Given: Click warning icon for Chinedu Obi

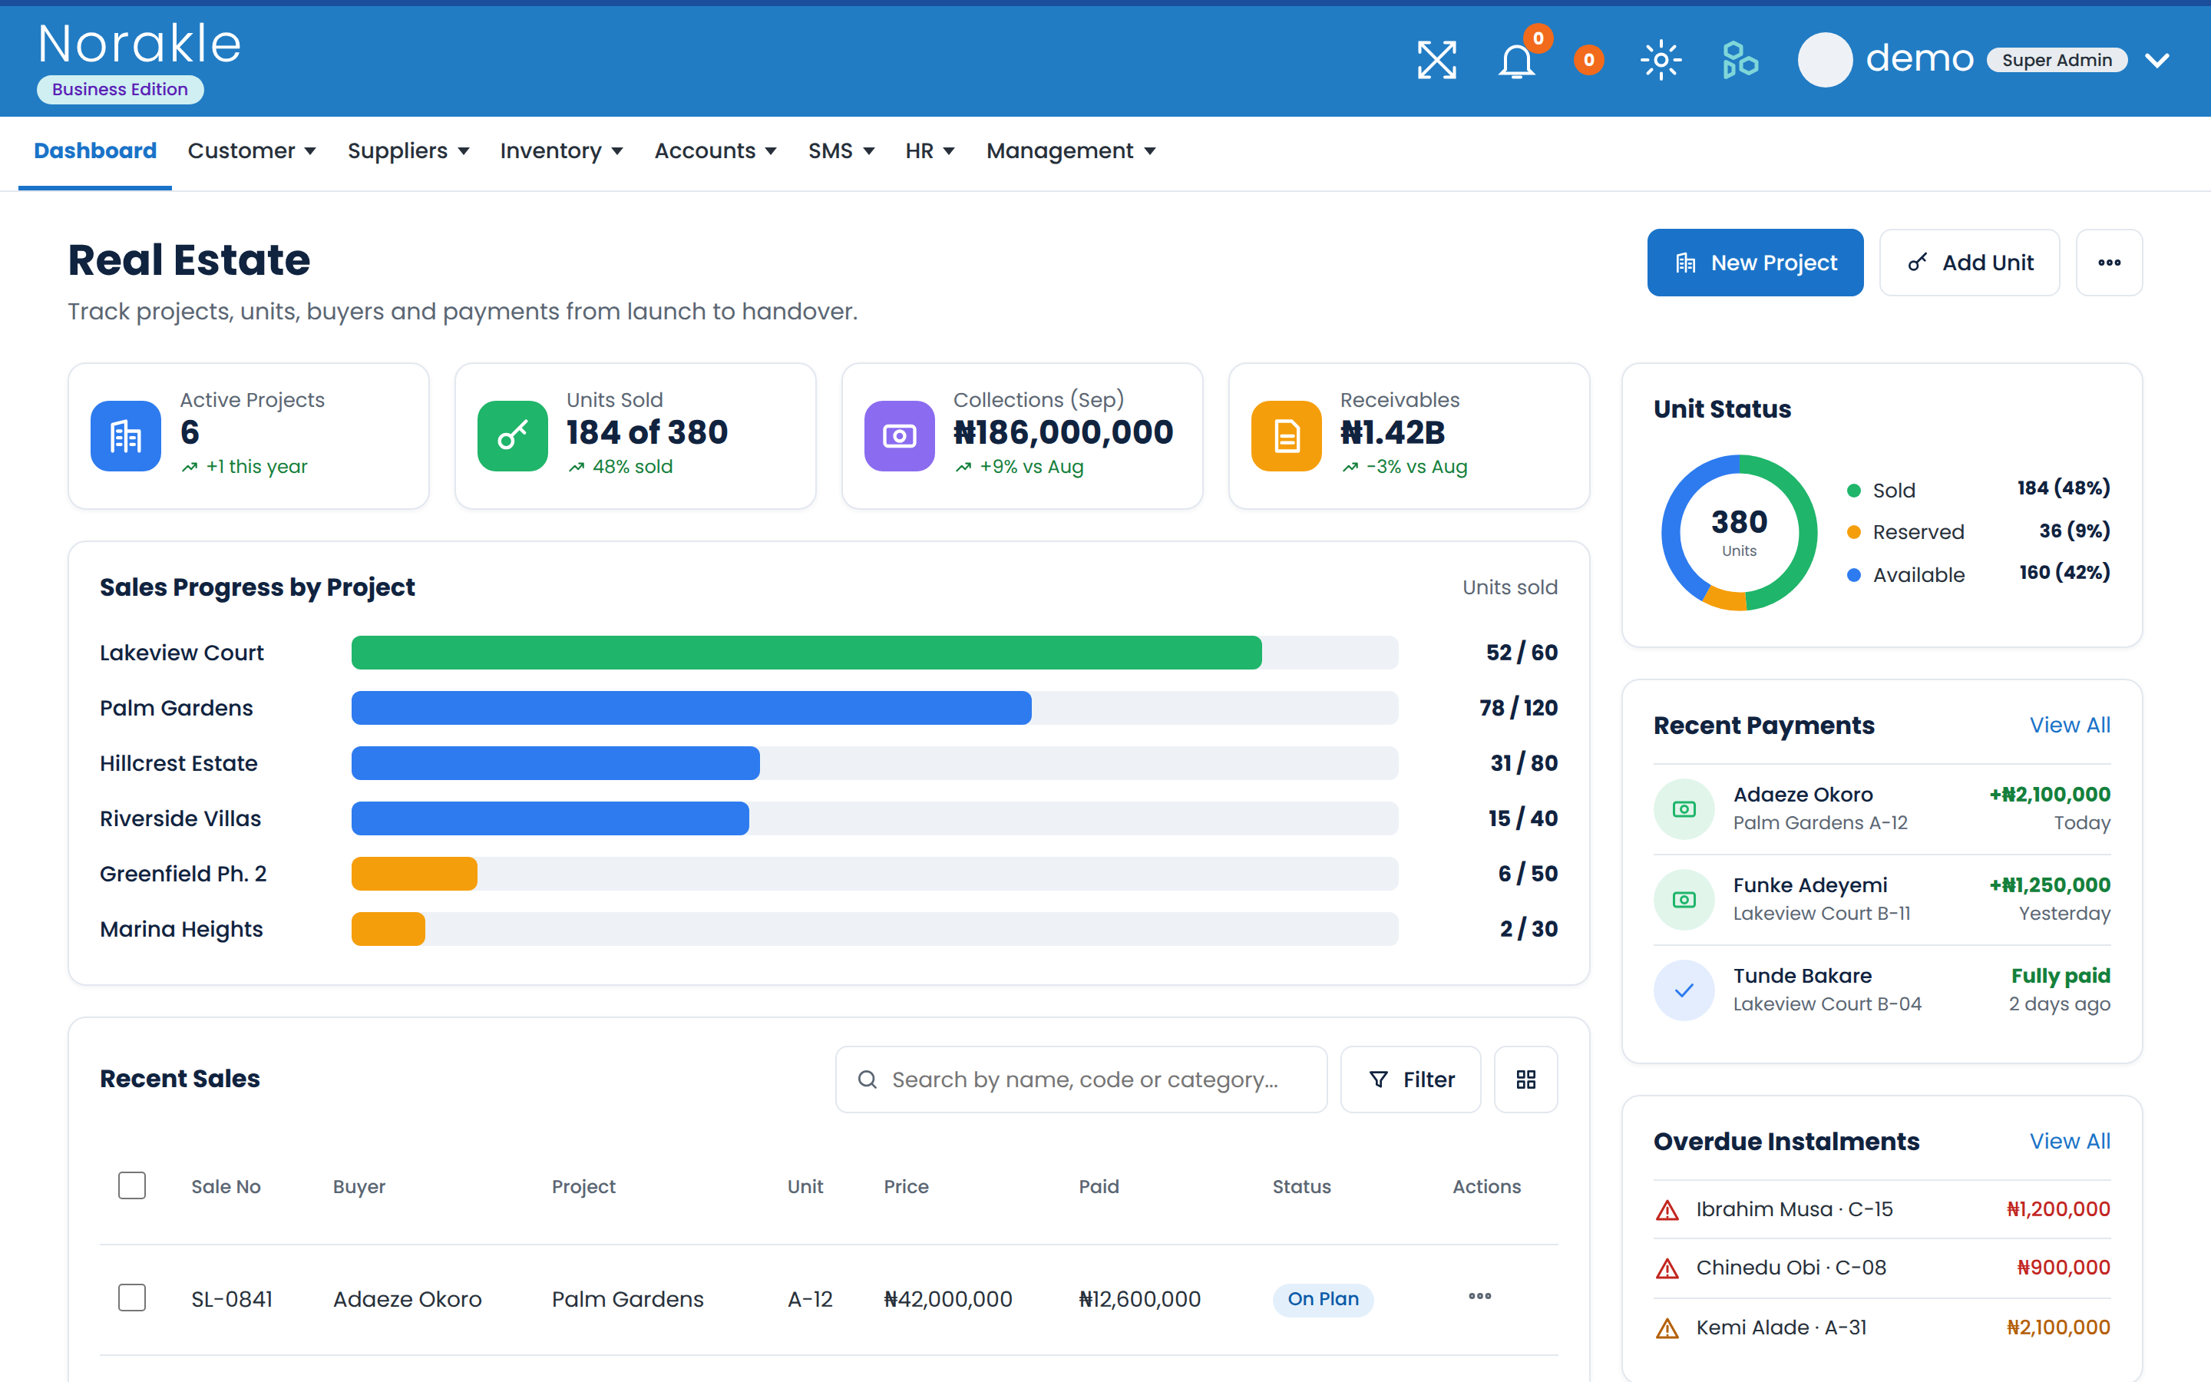Looking at the screenshot, I should coord(1667,1268).
